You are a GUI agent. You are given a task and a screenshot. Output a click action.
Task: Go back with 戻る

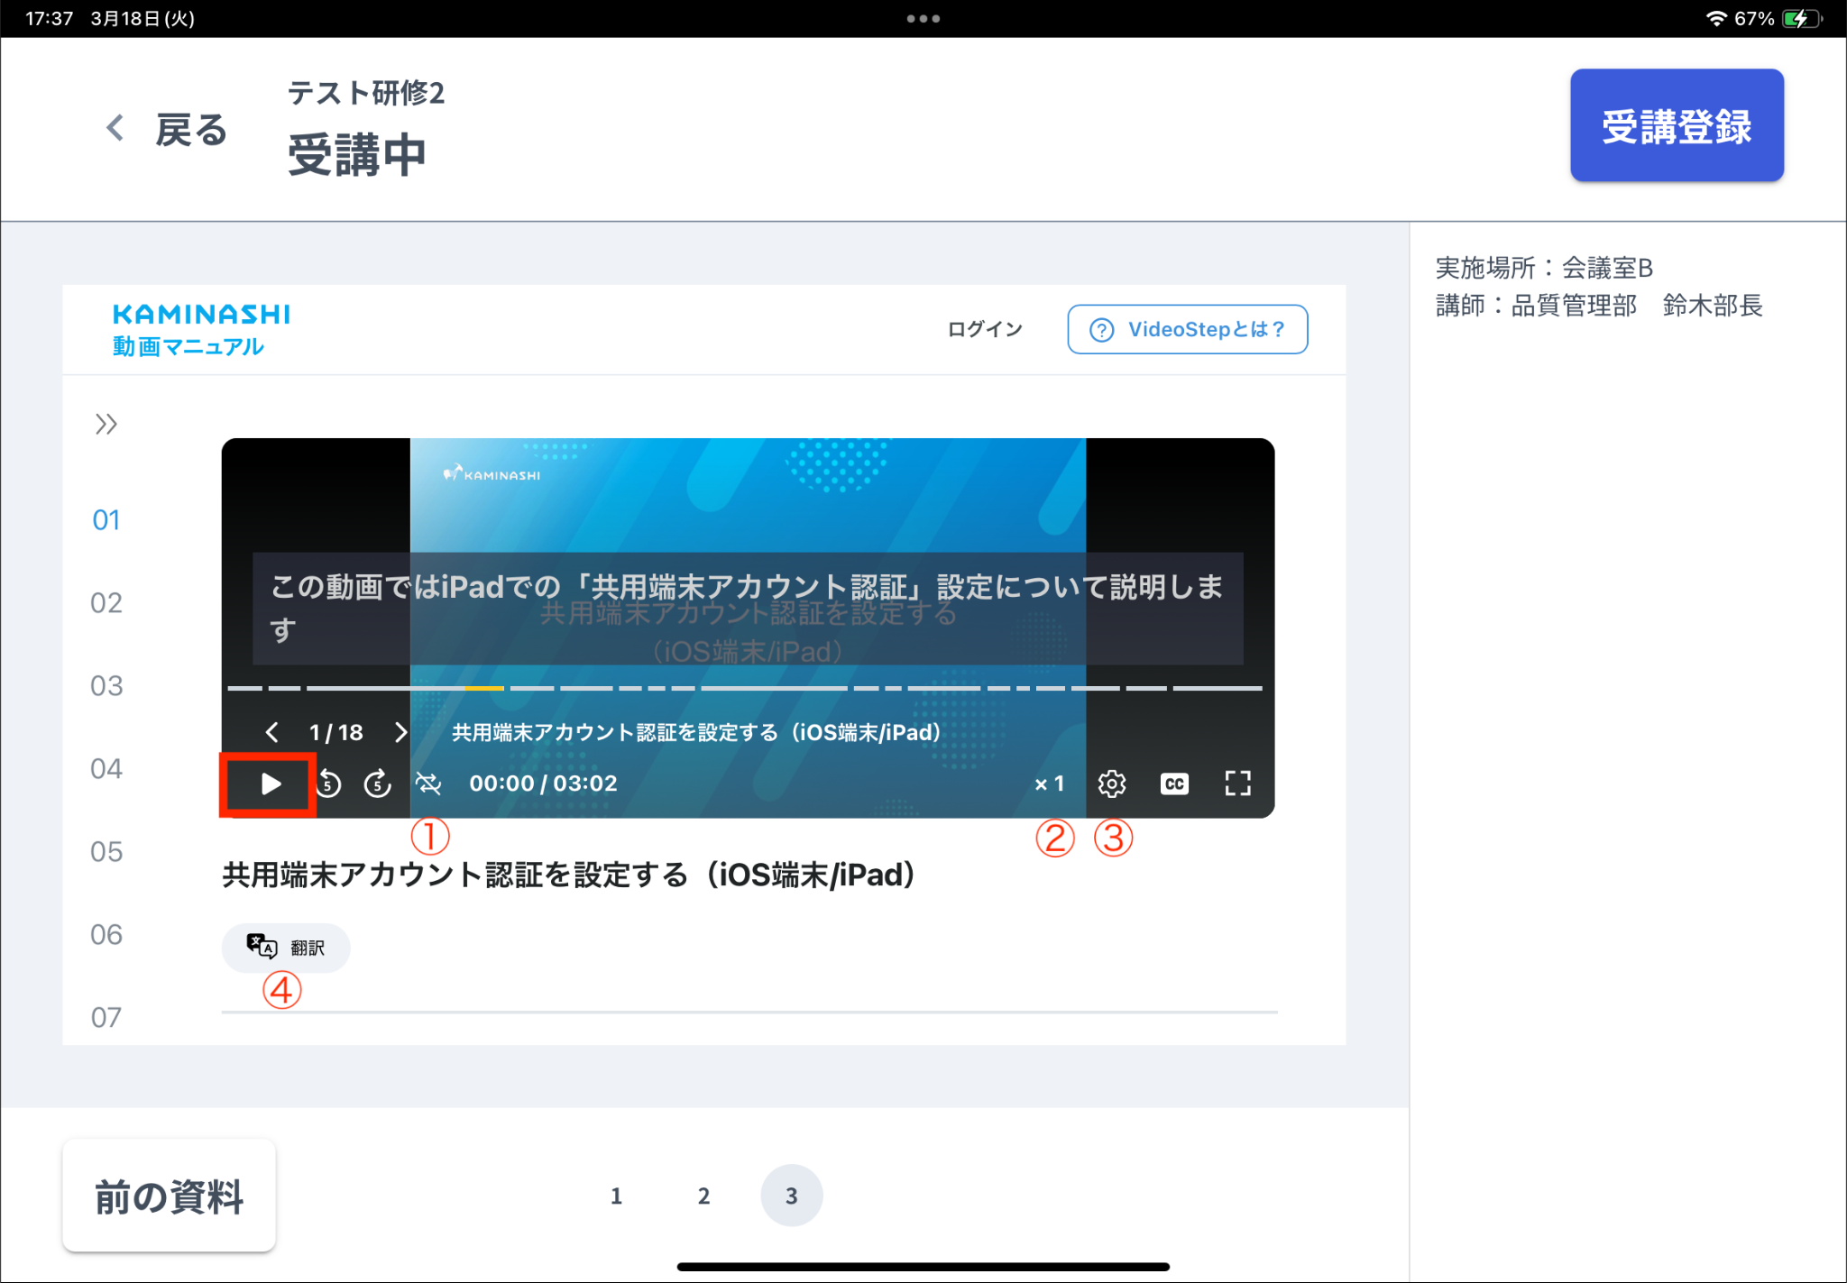coord(166,129)
